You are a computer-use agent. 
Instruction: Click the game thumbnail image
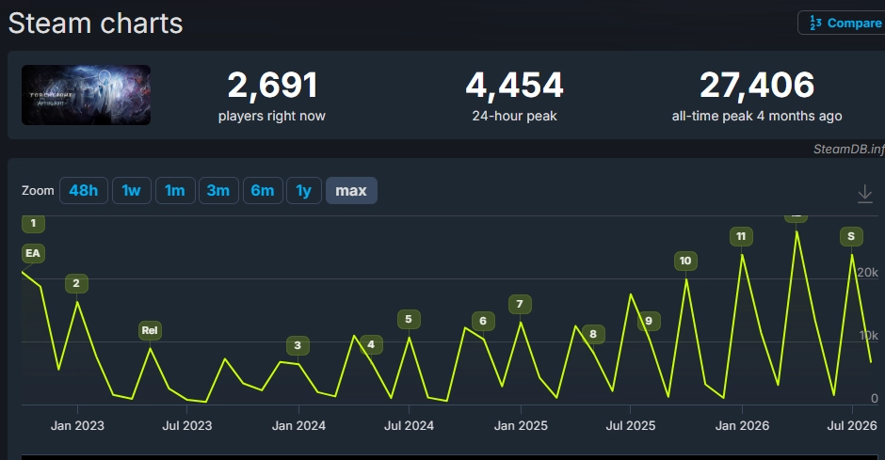coord(86,95)
